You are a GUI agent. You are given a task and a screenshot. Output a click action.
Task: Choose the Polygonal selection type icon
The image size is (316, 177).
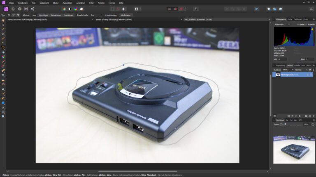pos(13,15)
